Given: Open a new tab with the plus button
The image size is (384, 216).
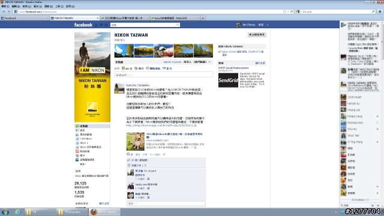Looking at the screenshot, I should 203,18.
